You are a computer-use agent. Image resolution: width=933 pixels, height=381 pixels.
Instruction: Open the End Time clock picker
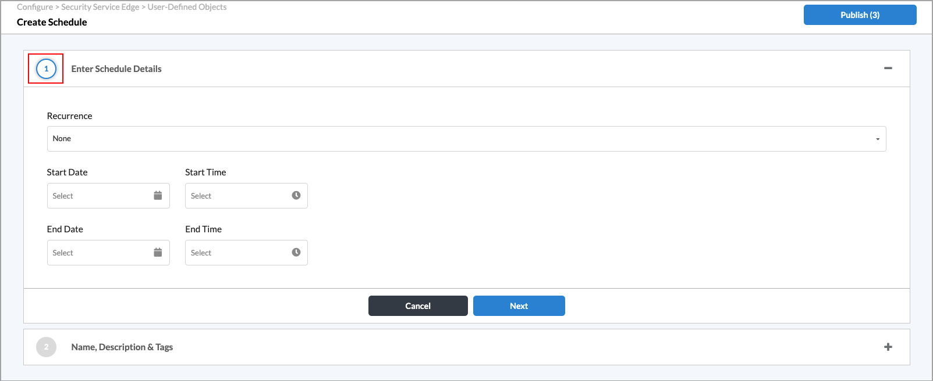coord(295,253)
